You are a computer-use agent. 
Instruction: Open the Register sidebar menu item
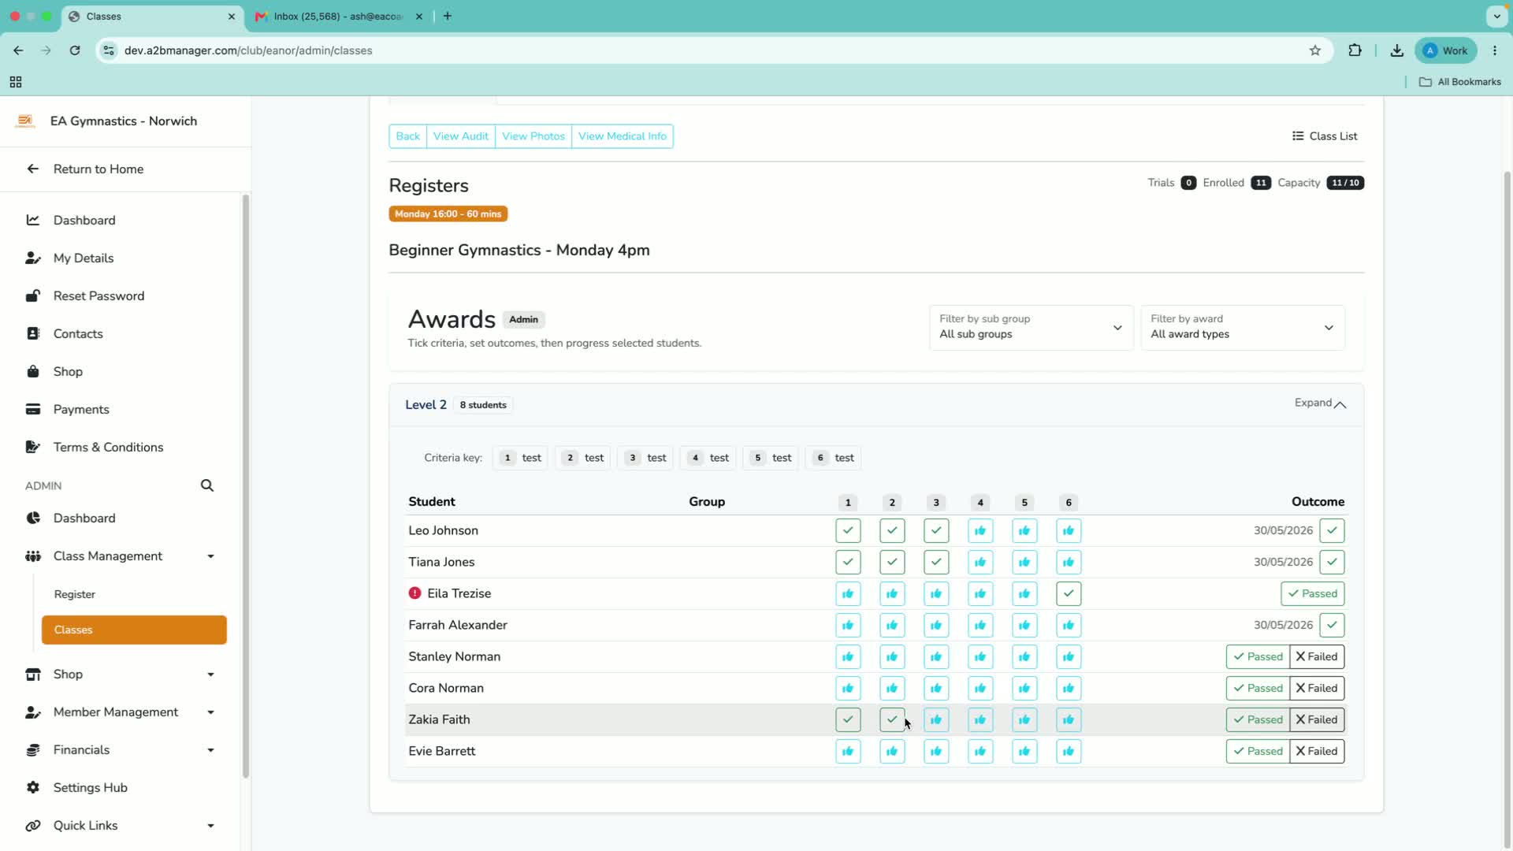(75, 594)
